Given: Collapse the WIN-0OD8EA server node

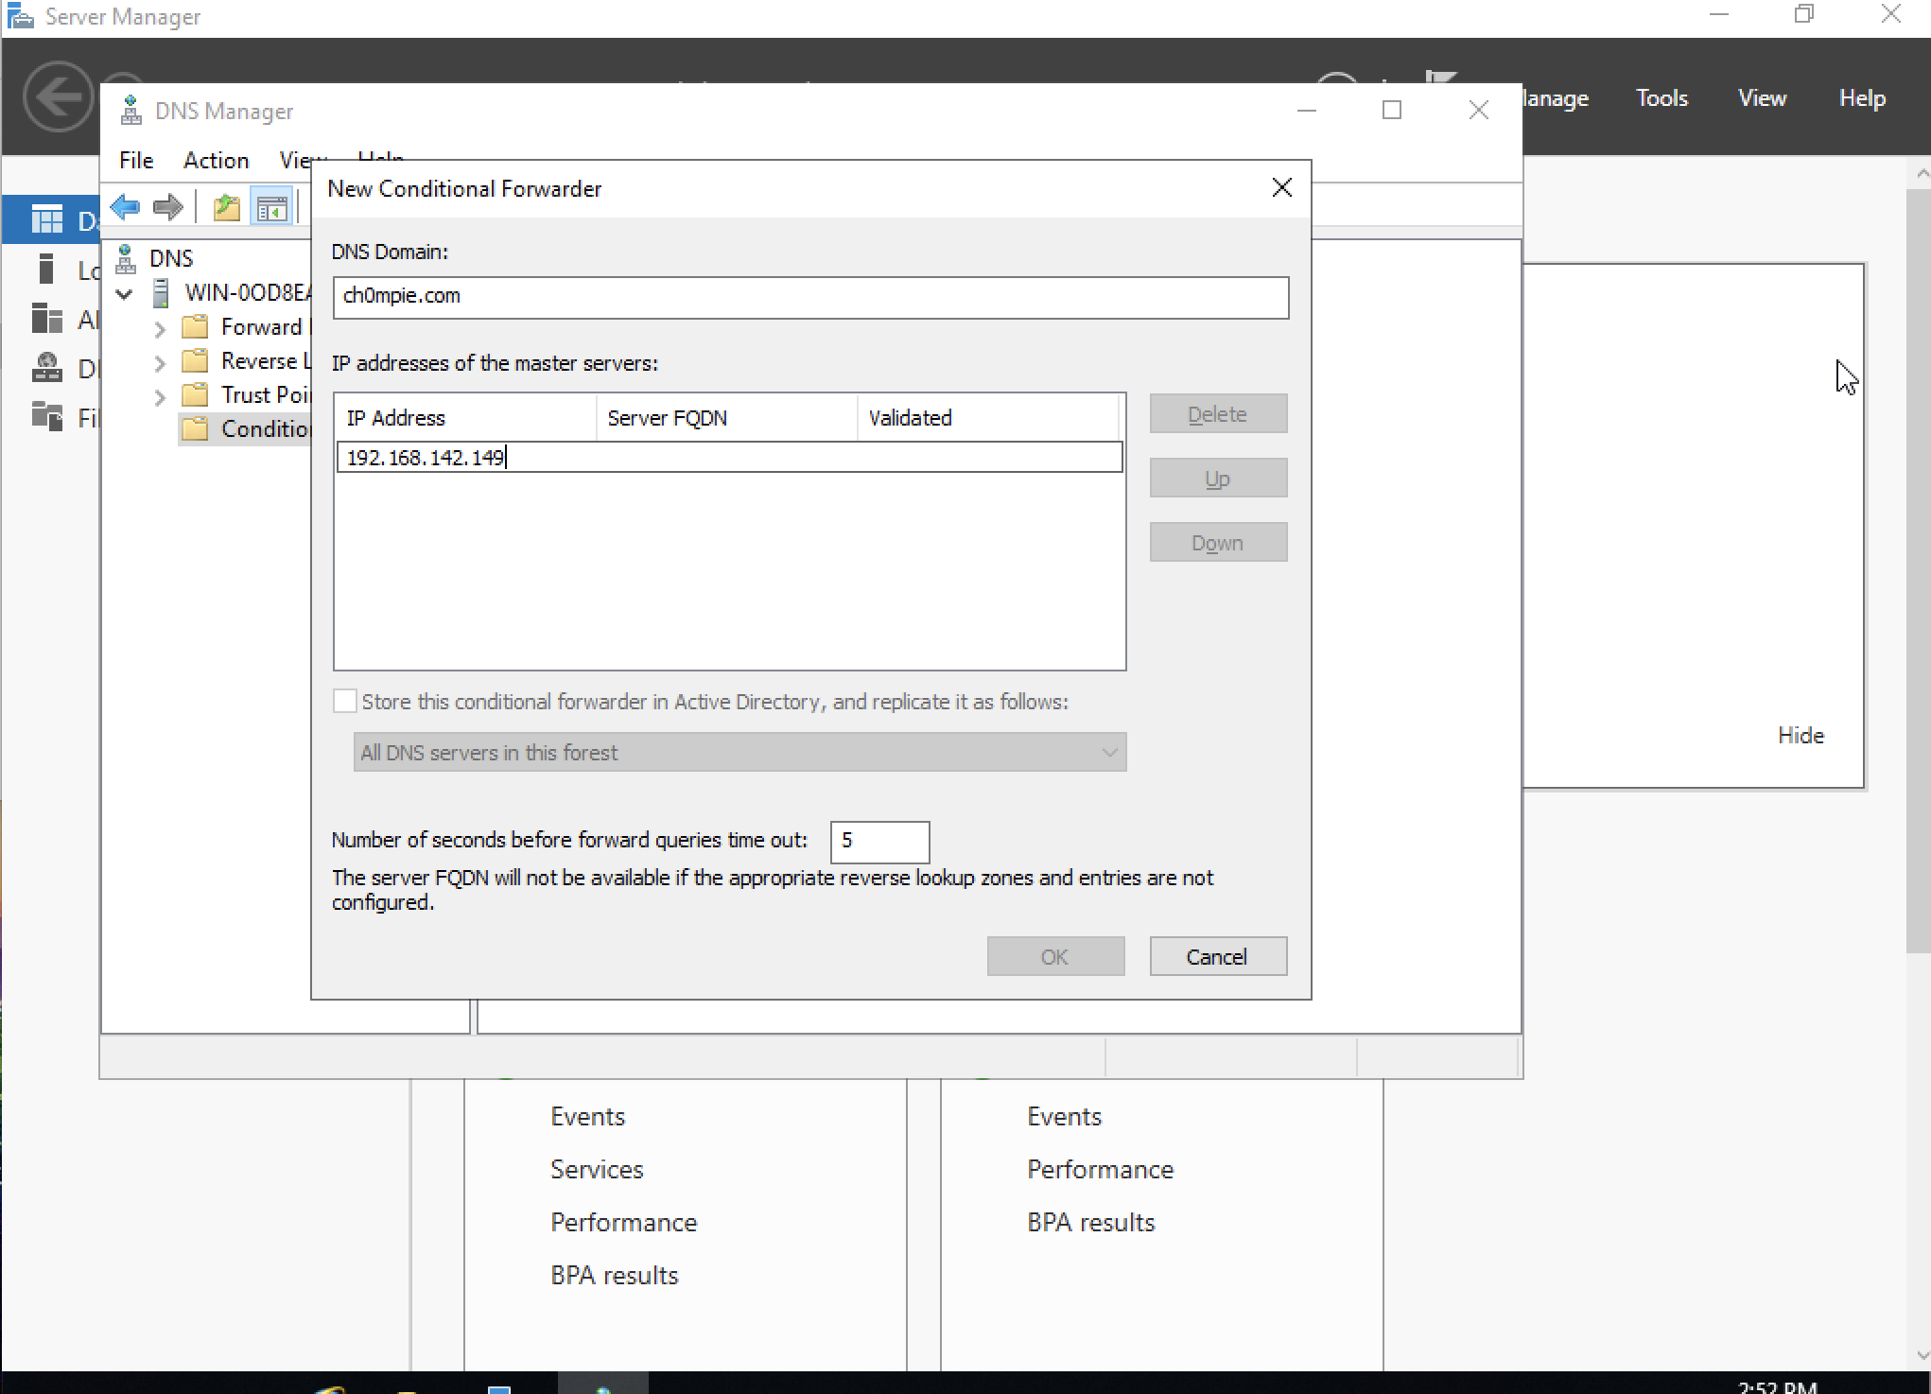Looking at the screenshot, I should (124, 294).
